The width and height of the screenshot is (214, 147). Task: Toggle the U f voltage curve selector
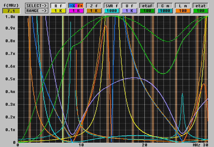click(129, 6)
